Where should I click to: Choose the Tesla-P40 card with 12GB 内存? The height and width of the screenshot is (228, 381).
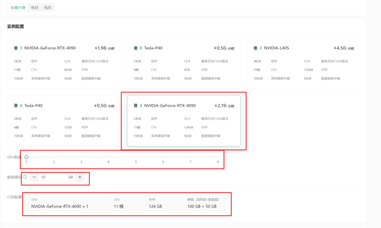(64, 121)
